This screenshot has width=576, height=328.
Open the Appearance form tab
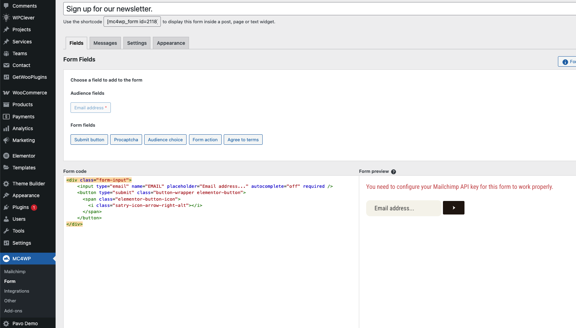[171, 43]
